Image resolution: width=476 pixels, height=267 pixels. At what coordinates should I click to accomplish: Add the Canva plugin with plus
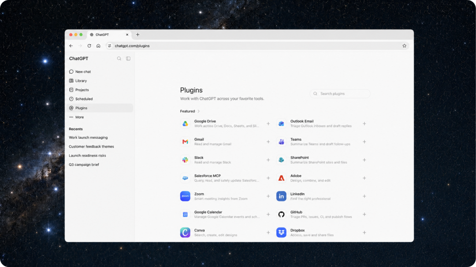click(268, 233)
